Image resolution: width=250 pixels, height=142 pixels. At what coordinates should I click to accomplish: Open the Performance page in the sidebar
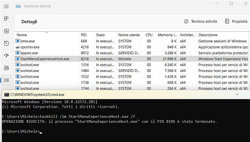[x=7, y=31]
